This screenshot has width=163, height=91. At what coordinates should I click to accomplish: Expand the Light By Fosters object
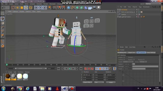[x=118, y=17]
